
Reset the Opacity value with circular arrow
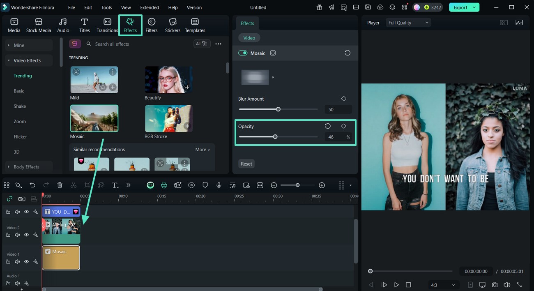point(328,126)
